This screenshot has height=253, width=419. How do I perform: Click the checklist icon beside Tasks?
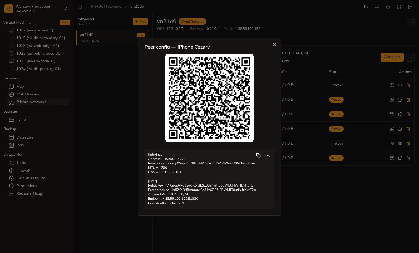point(11,163)
